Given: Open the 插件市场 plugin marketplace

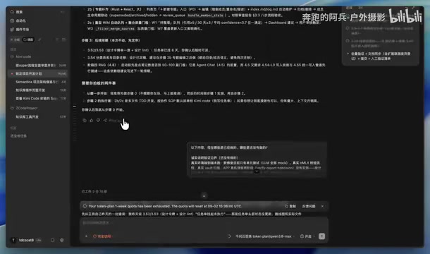Looking at the screenshot, I should coord(38,30).
